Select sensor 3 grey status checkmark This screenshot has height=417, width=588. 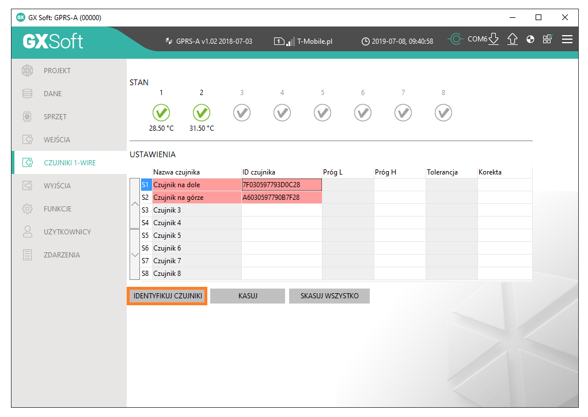coord(242,112)
